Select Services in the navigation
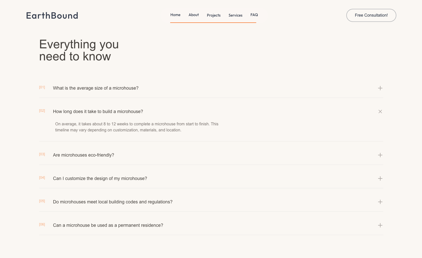 click(235, 15)
